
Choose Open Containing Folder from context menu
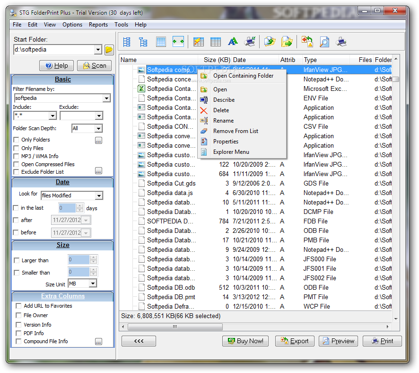[x=243, y=76]
